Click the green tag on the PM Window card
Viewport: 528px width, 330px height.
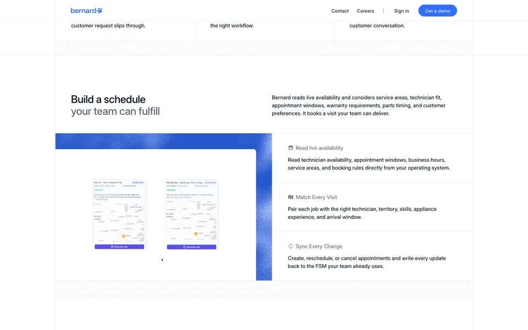(171, 190)
